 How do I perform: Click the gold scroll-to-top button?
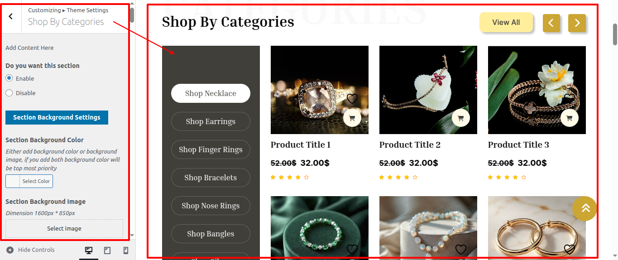(584, 208)
